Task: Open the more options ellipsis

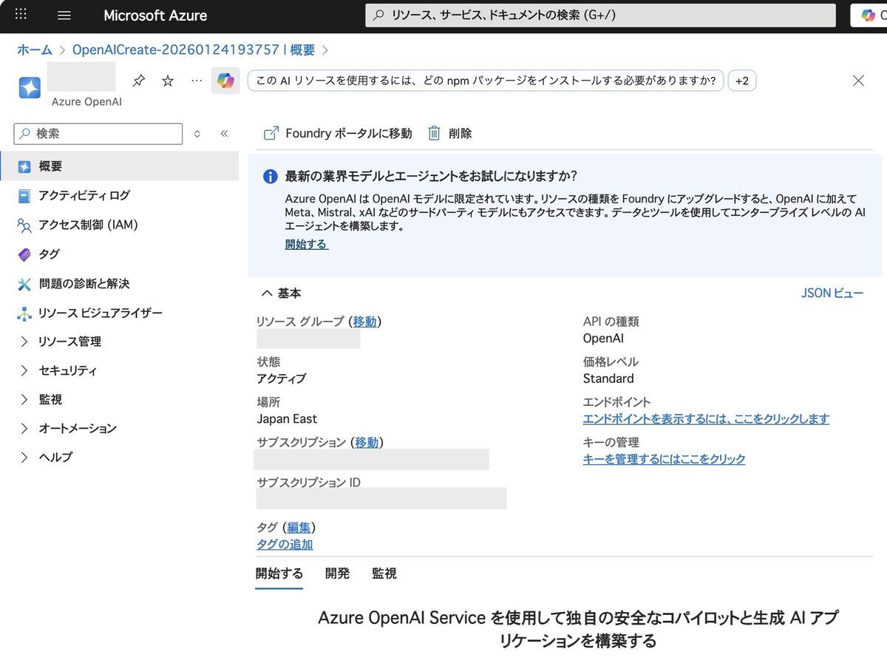Action: pos(196,80)
